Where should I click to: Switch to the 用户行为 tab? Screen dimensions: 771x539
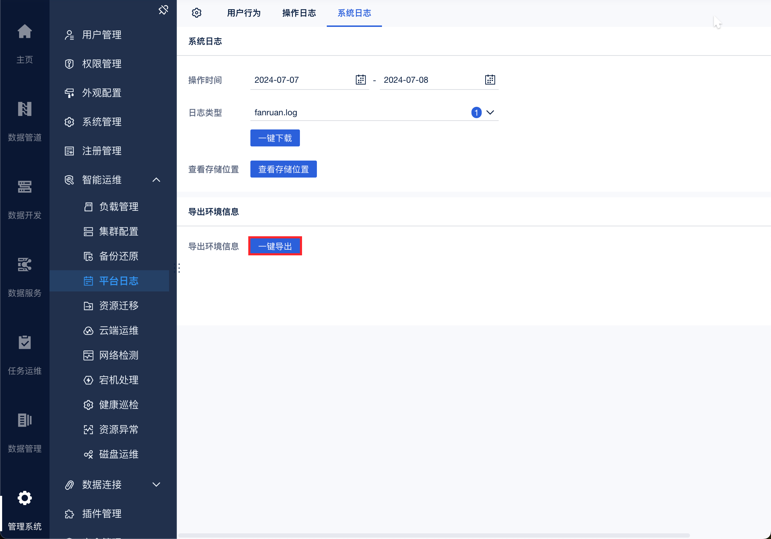[x=244, y=13]
